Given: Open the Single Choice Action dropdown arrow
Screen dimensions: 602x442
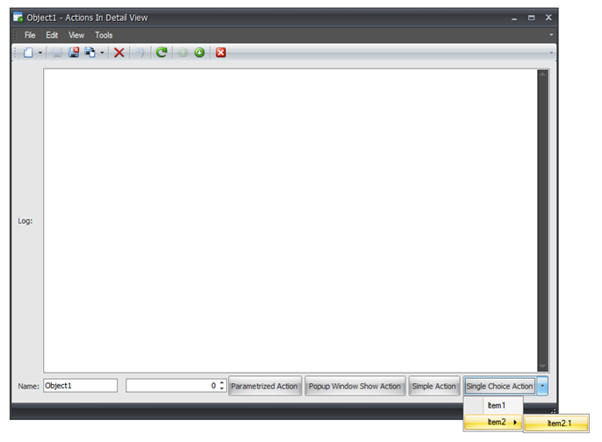Looking at the screenshot, I should click(542, 386).
